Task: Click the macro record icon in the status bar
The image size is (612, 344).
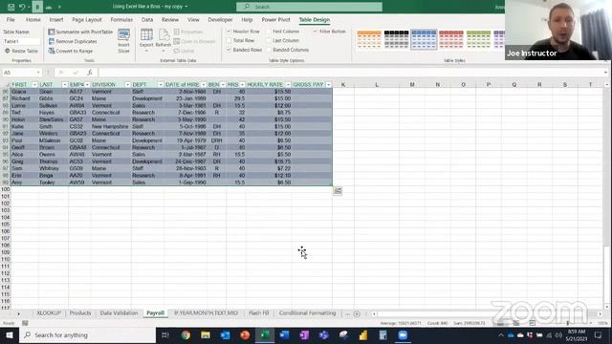Action: click(x=25, y=323)
